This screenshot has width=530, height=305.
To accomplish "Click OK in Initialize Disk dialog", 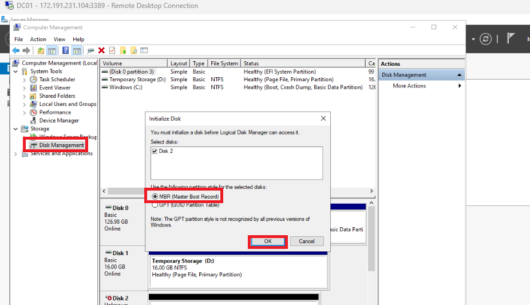I will point(268,241).
